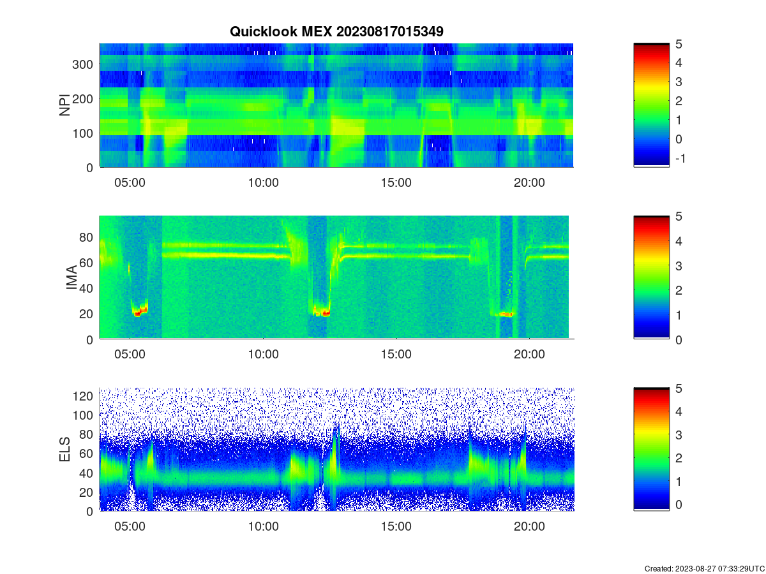Click the 0 label on NPI color bar
Image resolution: width=766 pixels, height=574 pixels.
point(679,139)
